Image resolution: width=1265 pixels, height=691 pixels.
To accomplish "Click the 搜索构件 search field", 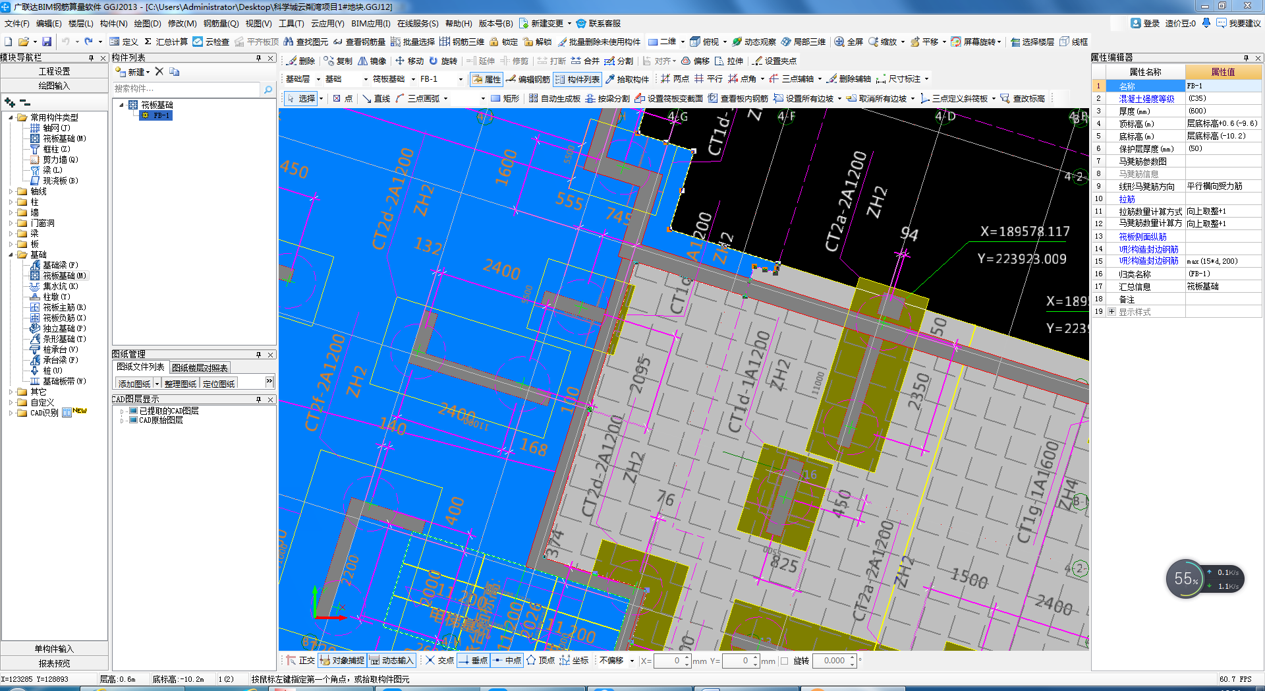I will click(x=186, y=89).
